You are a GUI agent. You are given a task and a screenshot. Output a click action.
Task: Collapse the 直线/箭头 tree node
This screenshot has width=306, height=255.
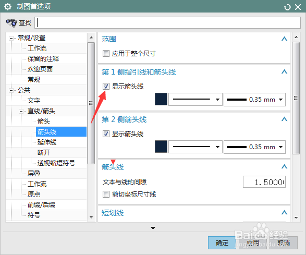point(21,111)
